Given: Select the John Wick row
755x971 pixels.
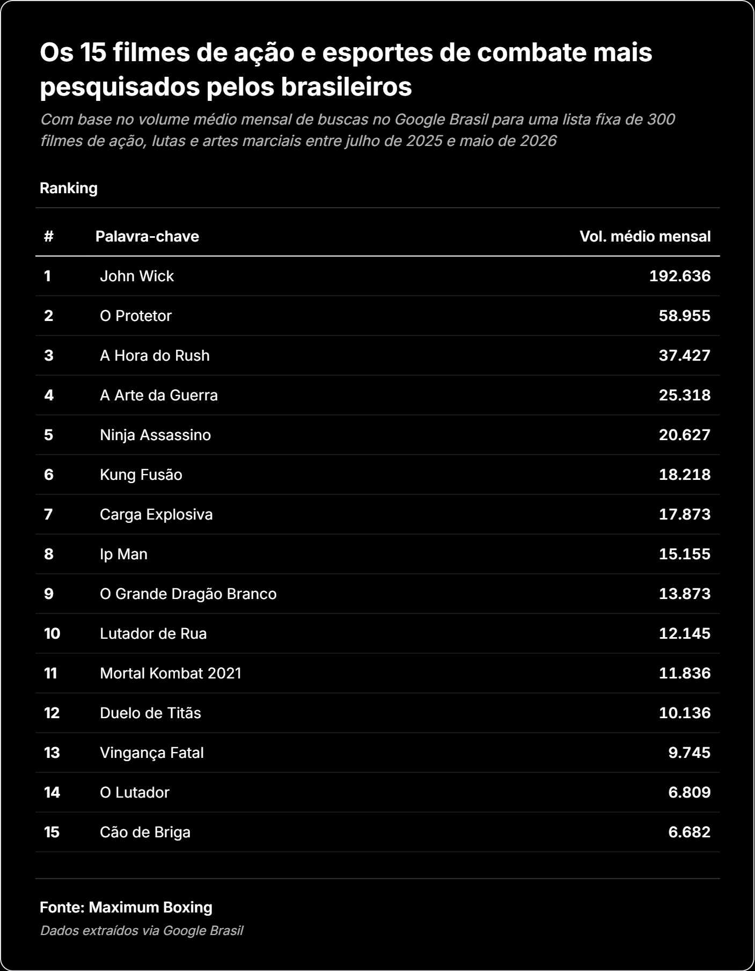Looking at the screenshot, I should pyautogui.click(x=377, y=276).
